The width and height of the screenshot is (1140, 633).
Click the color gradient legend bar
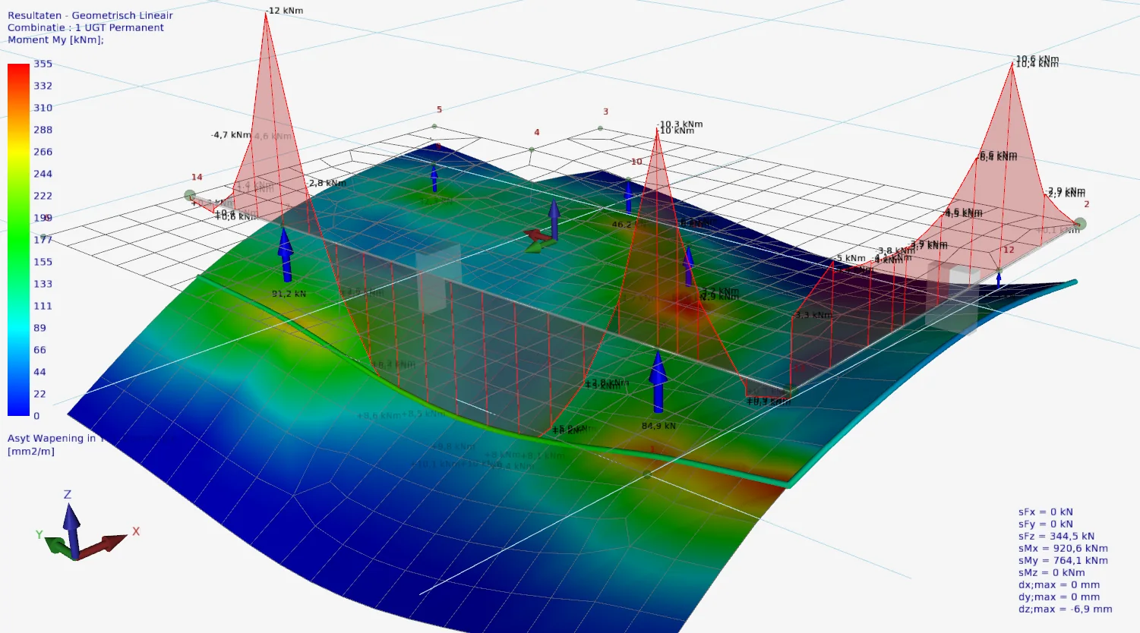pos(18,240)
